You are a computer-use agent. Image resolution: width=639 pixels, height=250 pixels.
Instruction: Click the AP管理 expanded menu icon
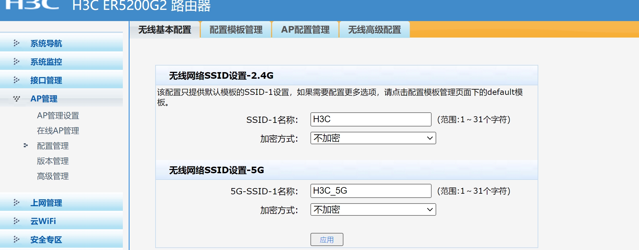16,98
